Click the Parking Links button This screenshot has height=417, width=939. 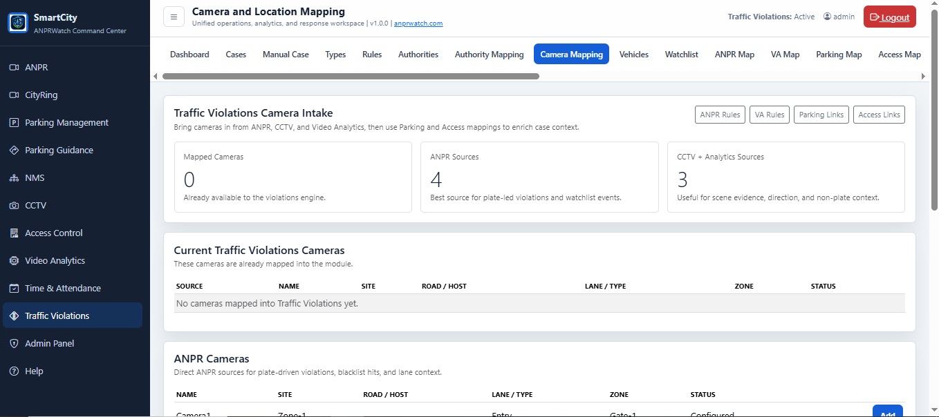821,115
